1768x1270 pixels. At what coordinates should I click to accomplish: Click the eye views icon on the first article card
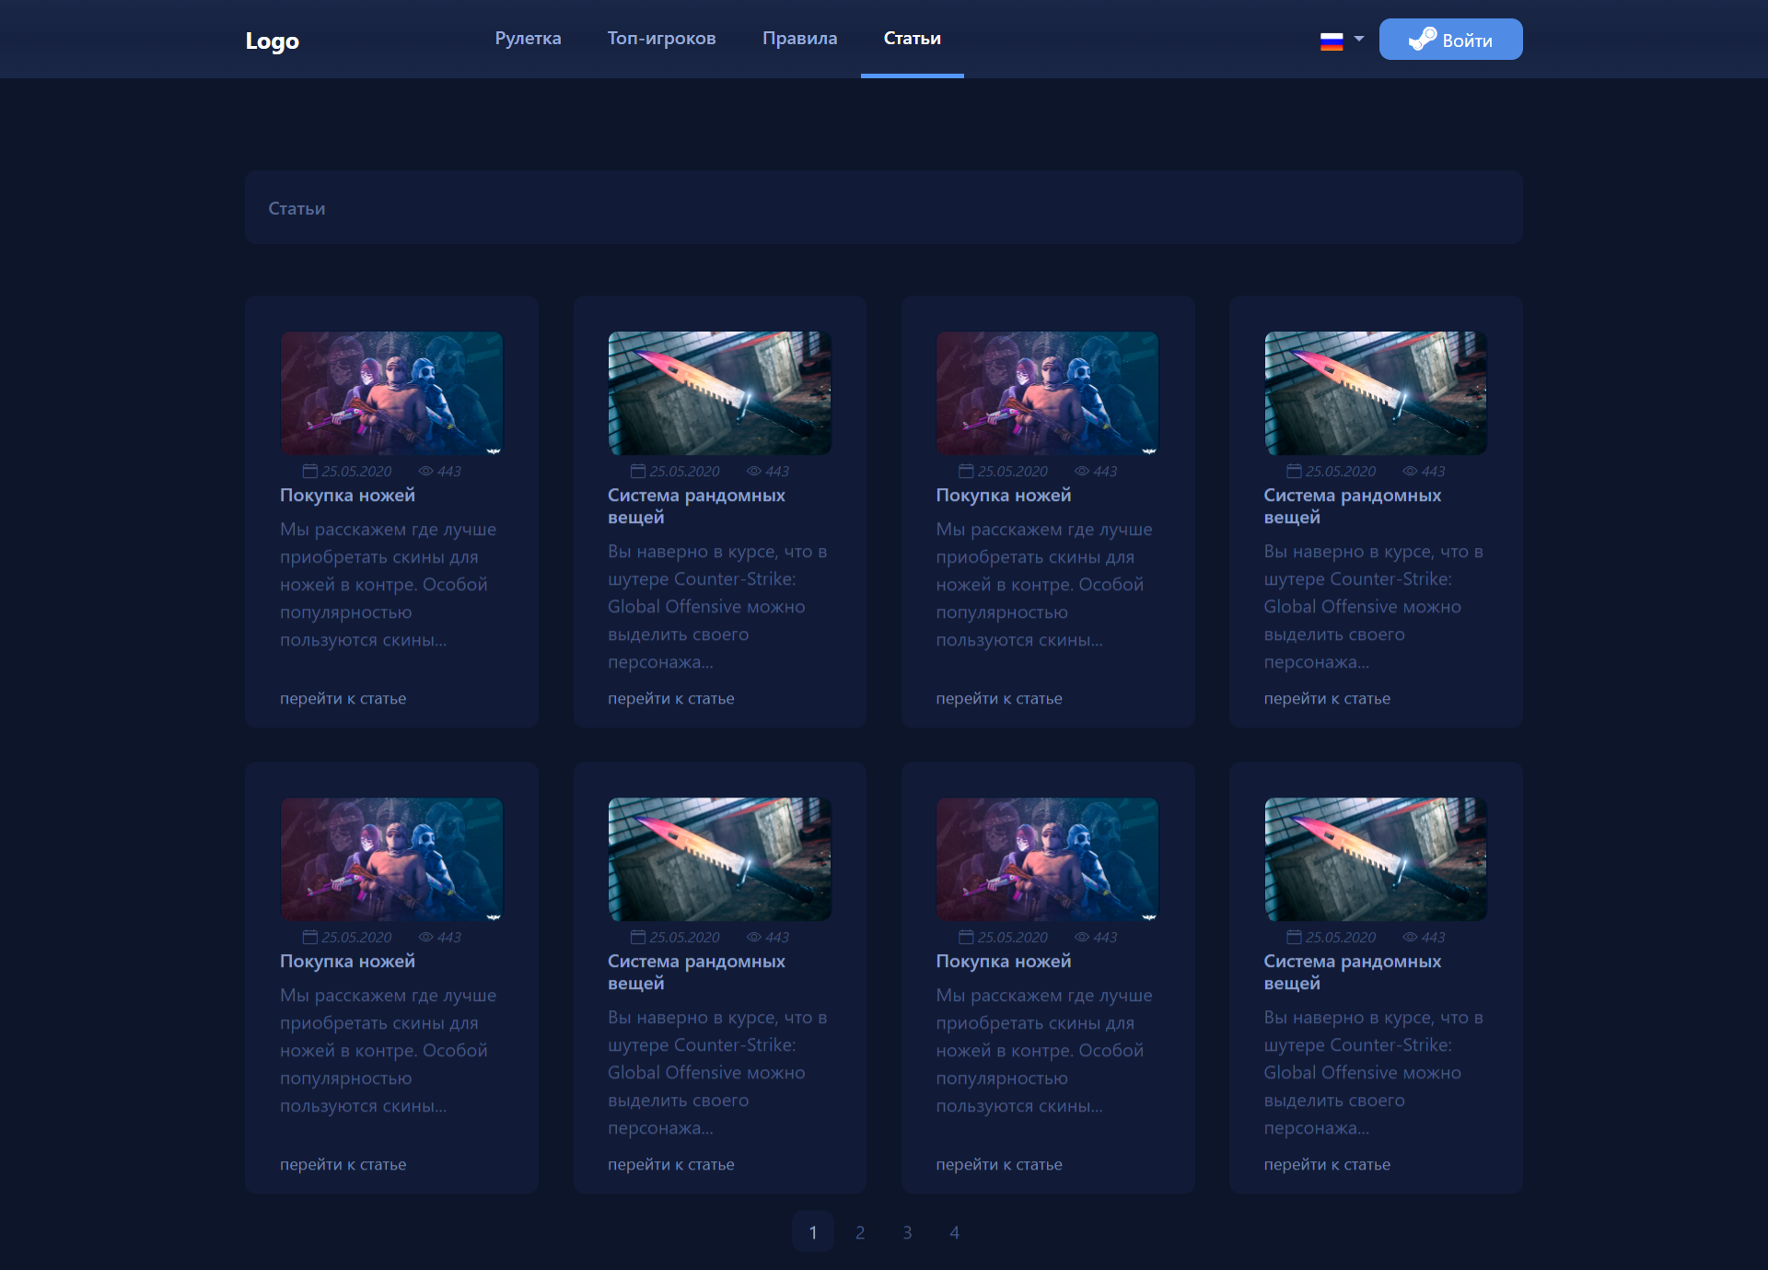(425, 471)
